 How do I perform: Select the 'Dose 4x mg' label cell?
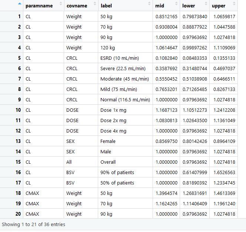coord(113,131)
